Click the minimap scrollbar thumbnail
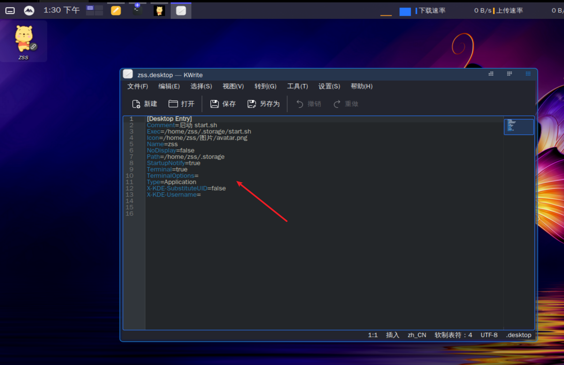 tap(519, 127)
